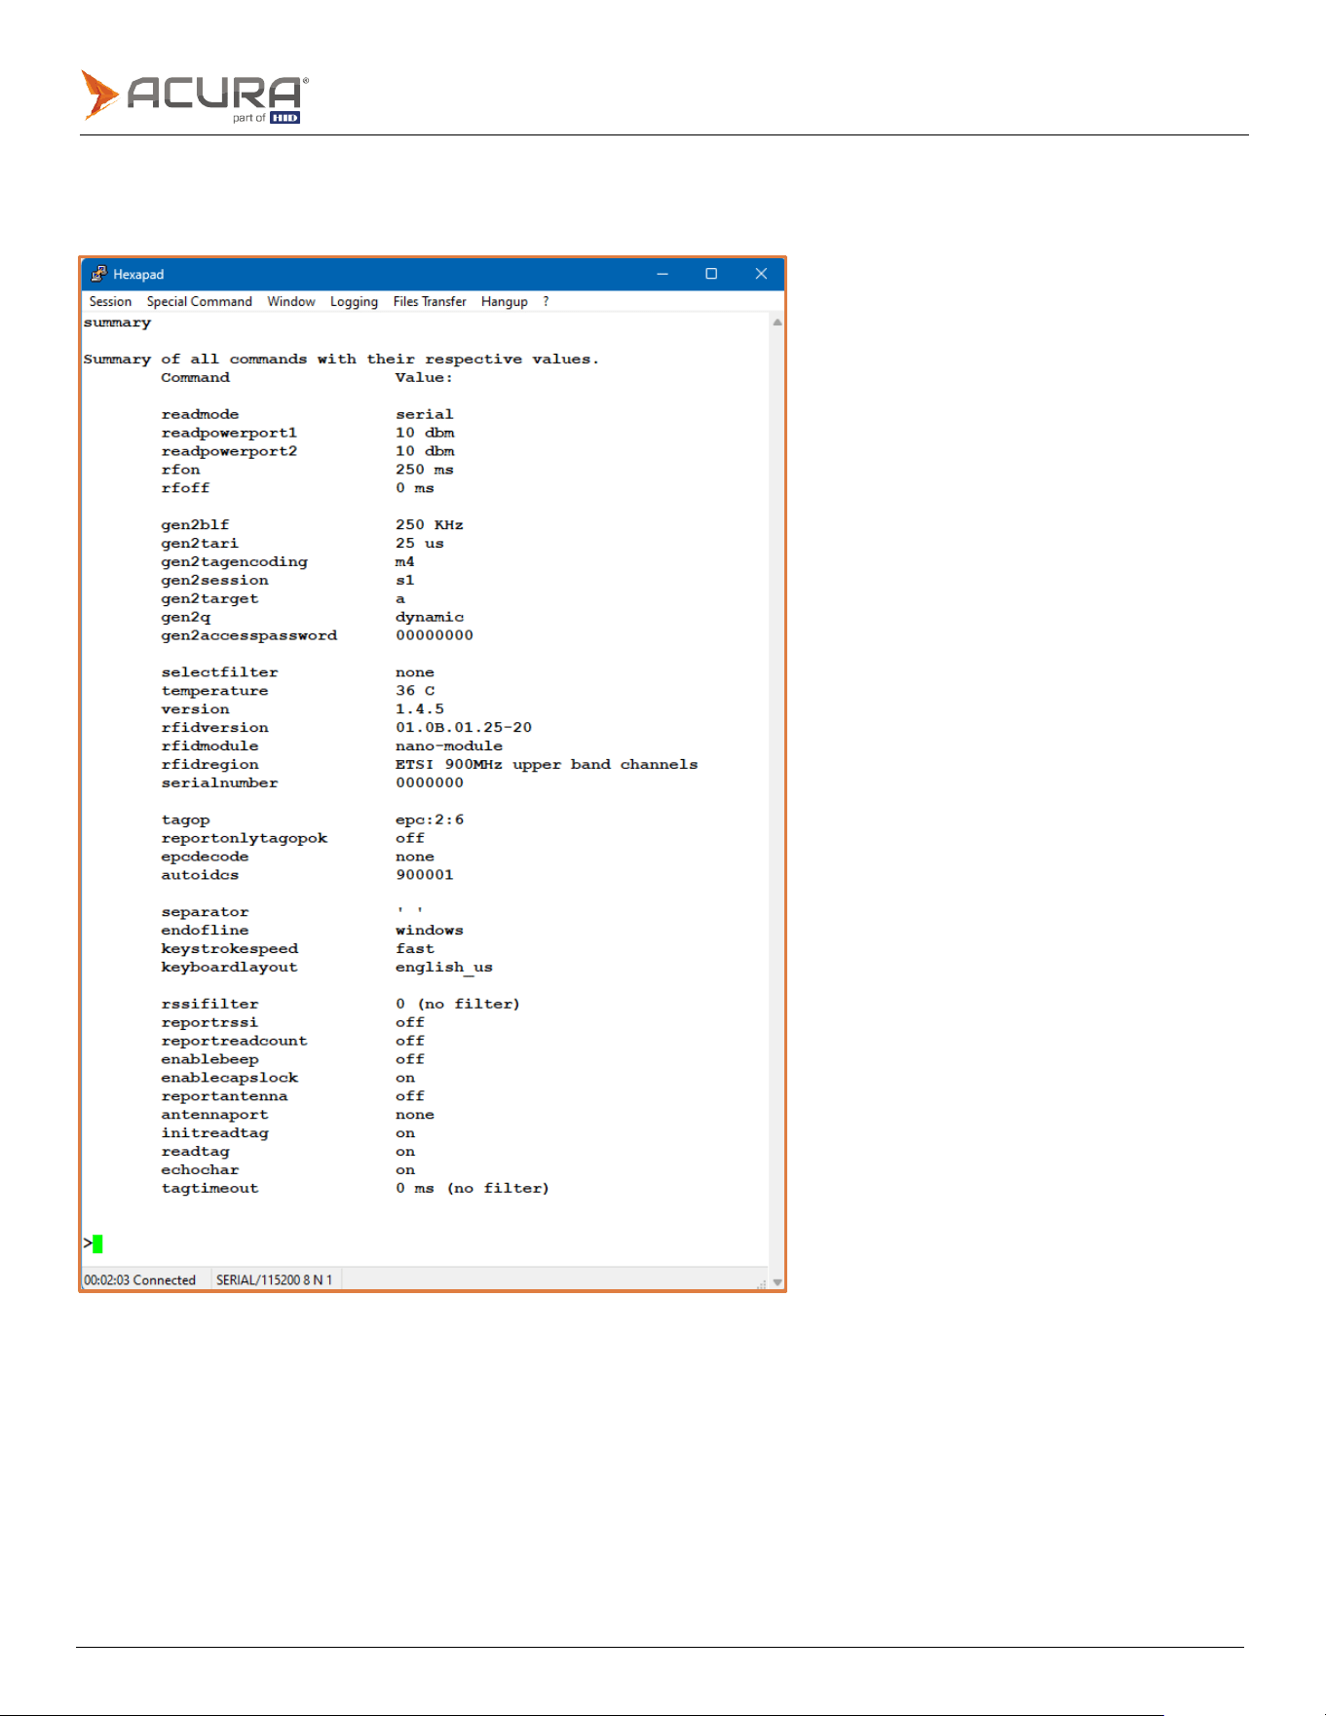Click the scrollbar down arrow
Viewport: 1326px width, 1716px height.
click(777, 1282)
